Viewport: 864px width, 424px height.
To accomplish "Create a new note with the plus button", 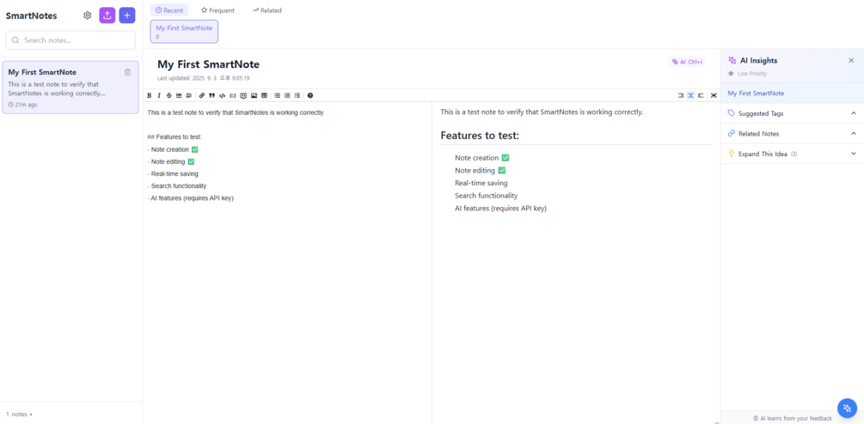I will coord(127,15).
